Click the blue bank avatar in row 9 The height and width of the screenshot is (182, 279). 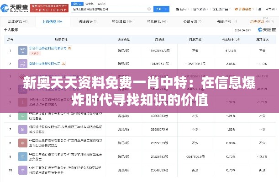tap(23, 157)
